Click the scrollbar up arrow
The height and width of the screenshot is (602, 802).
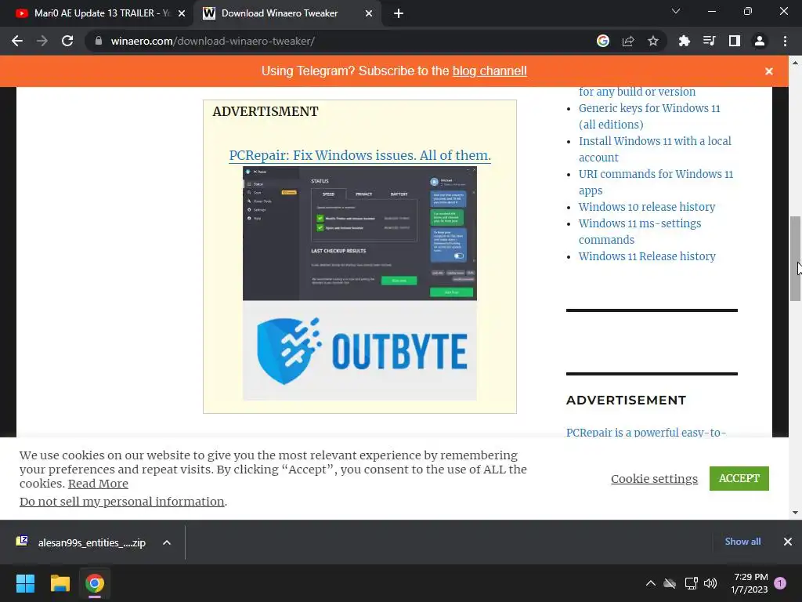pyautogui.click(x=795, y=63)
